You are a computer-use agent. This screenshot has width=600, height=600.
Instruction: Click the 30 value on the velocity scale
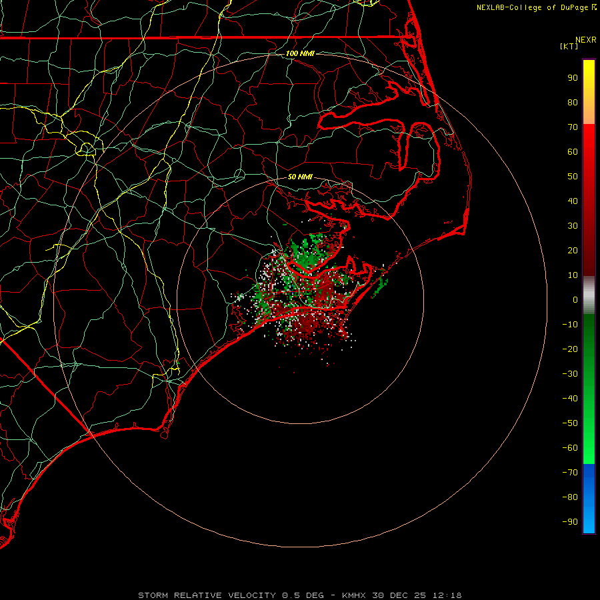pyautogui.click(x=573, y=226)
